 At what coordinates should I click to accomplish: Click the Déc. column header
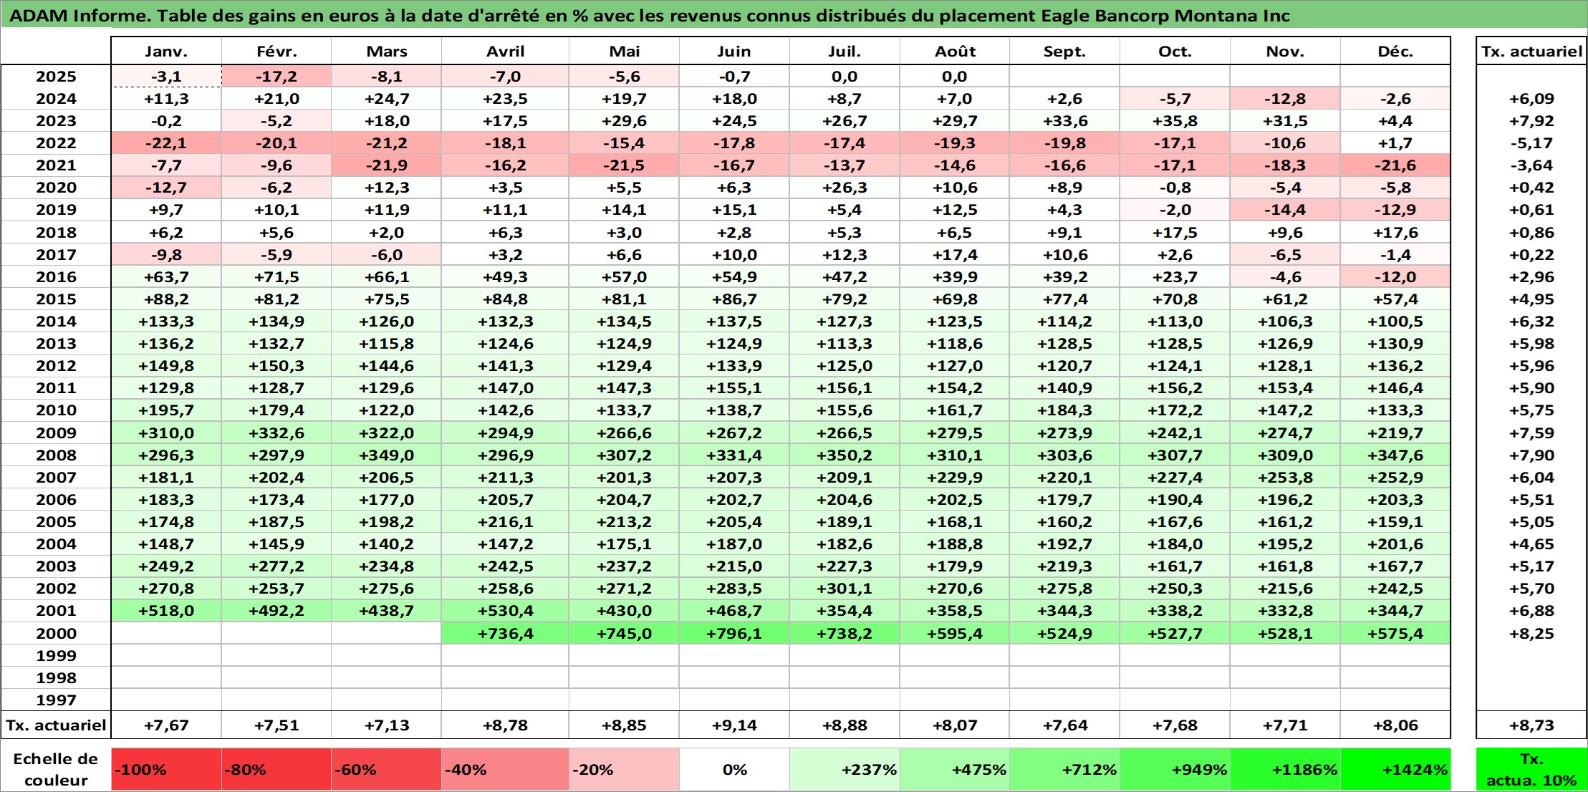click(1395, 51)
